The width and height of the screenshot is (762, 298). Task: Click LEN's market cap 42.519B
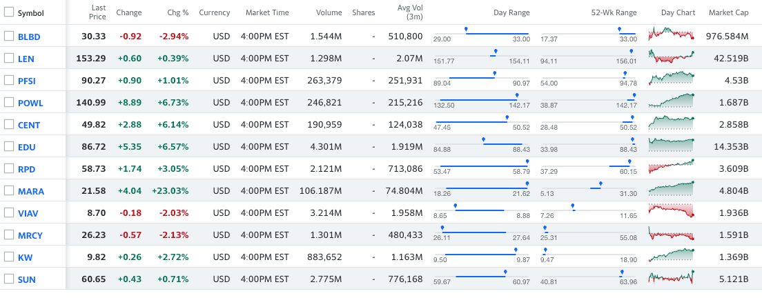click(x=731, y=58)
